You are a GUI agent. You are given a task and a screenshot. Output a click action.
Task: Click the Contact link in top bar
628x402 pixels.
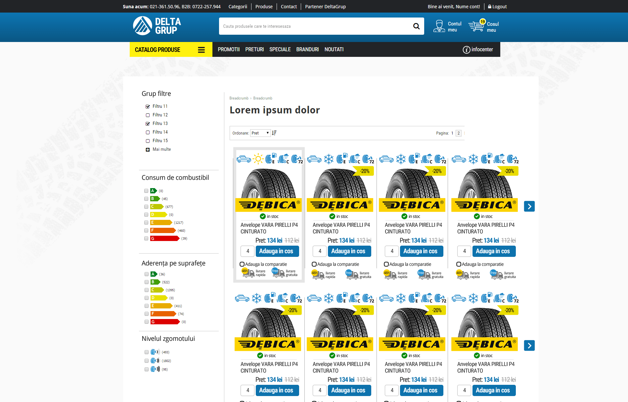point(289,7)
